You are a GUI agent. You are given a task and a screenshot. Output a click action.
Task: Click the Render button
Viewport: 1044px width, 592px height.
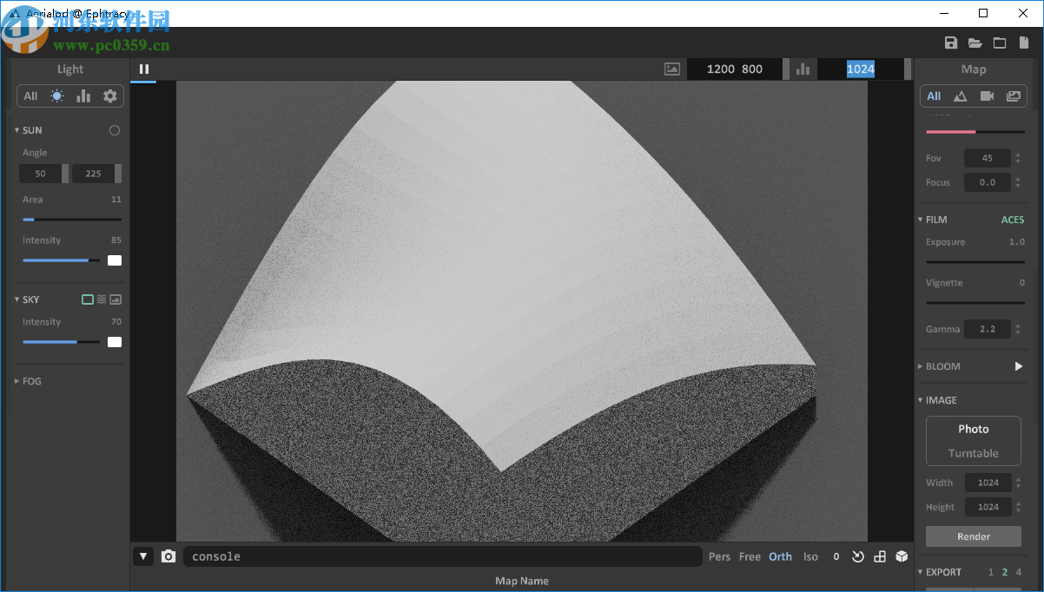(974, 536)
